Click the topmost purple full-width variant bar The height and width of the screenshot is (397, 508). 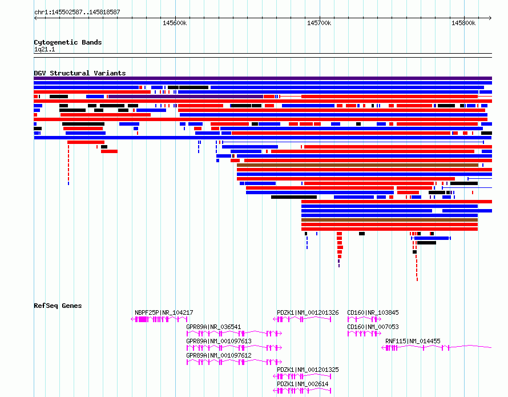point(263,78)
